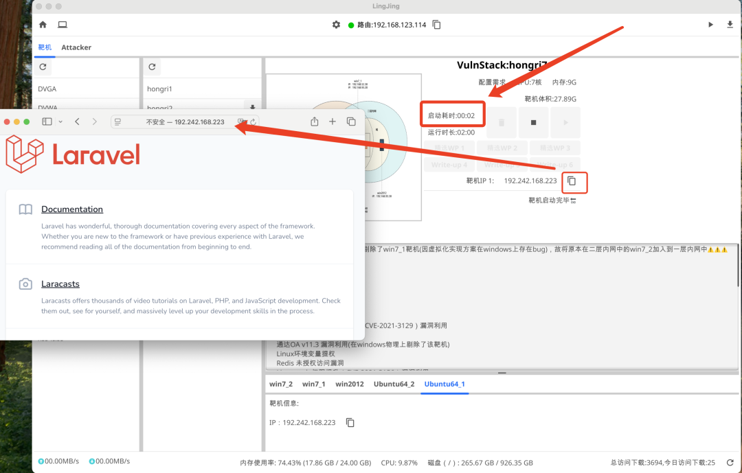
Task: Click the download icon at top right
Action: click(730, 25)
